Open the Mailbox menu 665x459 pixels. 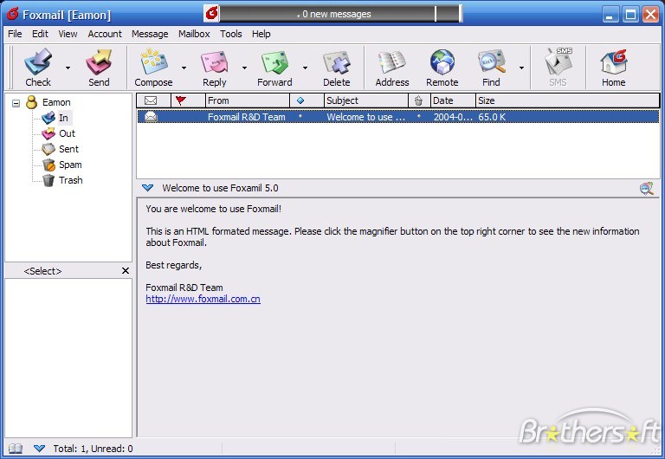coord(194,34)
